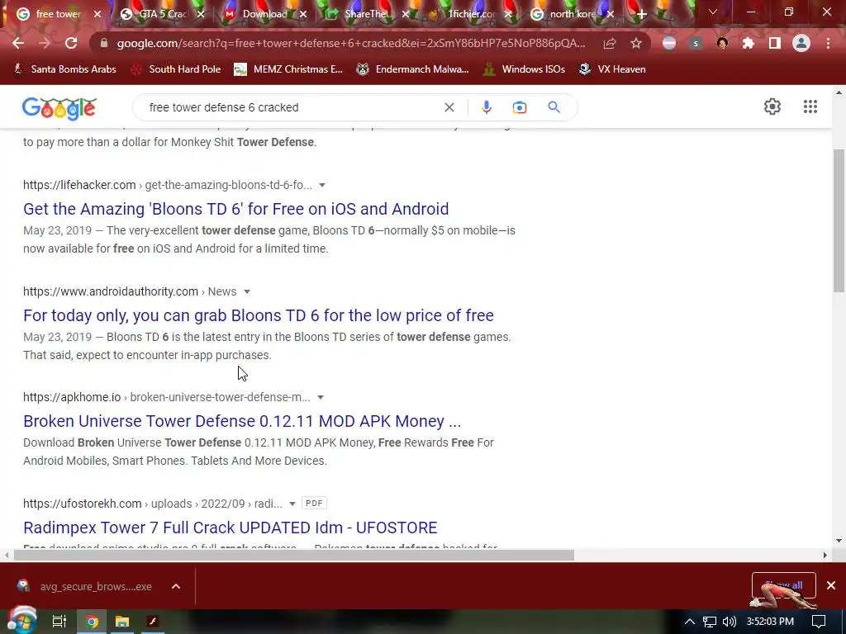Close the download shelf with X
The height and width of the screenshot is (634, 846).
coord(831,585)
